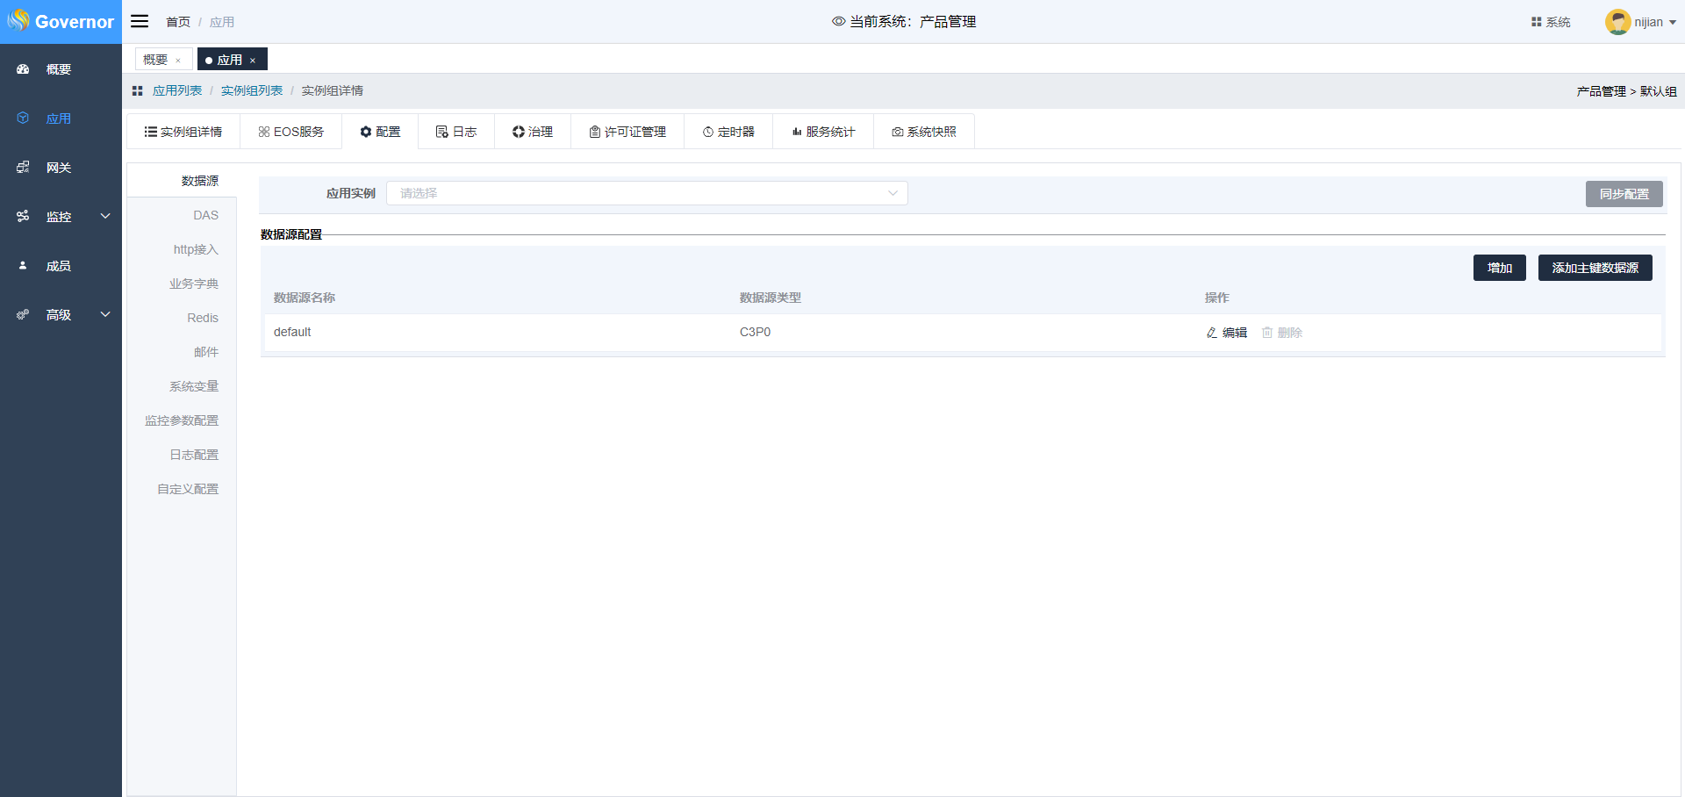Viewport: 1685px width, 797px height.
Task: Click the 同步配置 button
Action: coord(1624,194)
